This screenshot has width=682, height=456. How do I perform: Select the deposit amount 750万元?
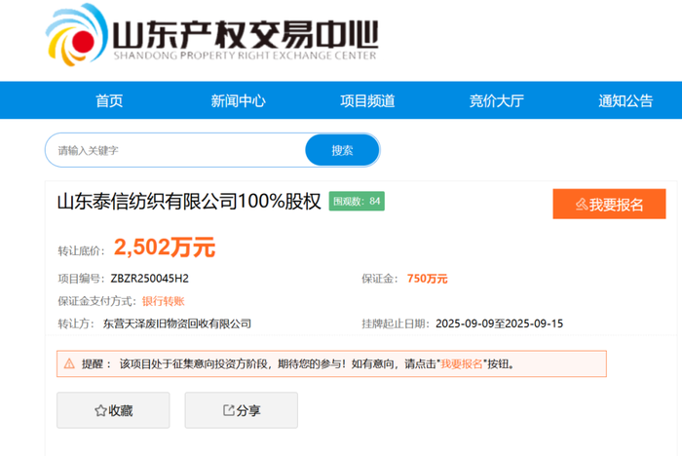point(427,279)
